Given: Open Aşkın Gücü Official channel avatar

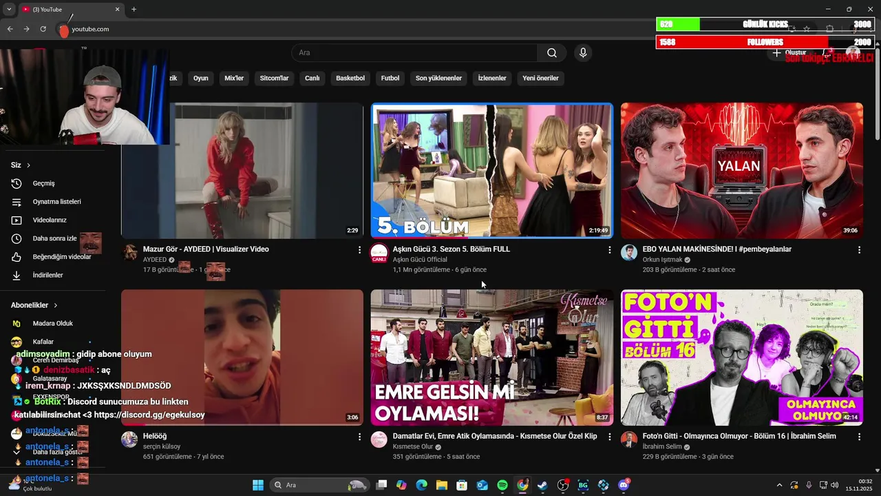Looking at the screenshot, I should click(x=379, y=253).
